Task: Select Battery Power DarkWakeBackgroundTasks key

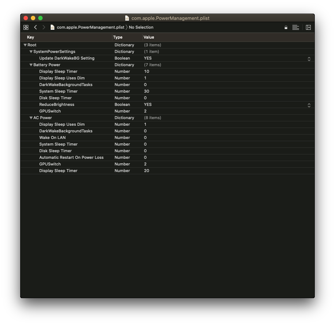Action: pyautogui.click(x=66, y=85)
